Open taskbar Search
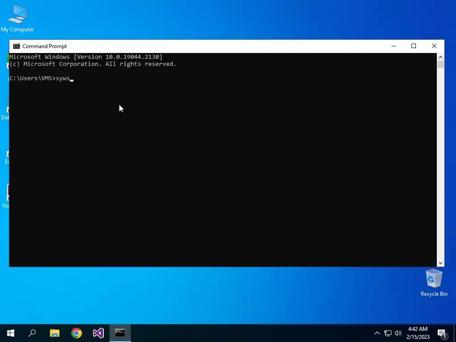 point(32,333)
